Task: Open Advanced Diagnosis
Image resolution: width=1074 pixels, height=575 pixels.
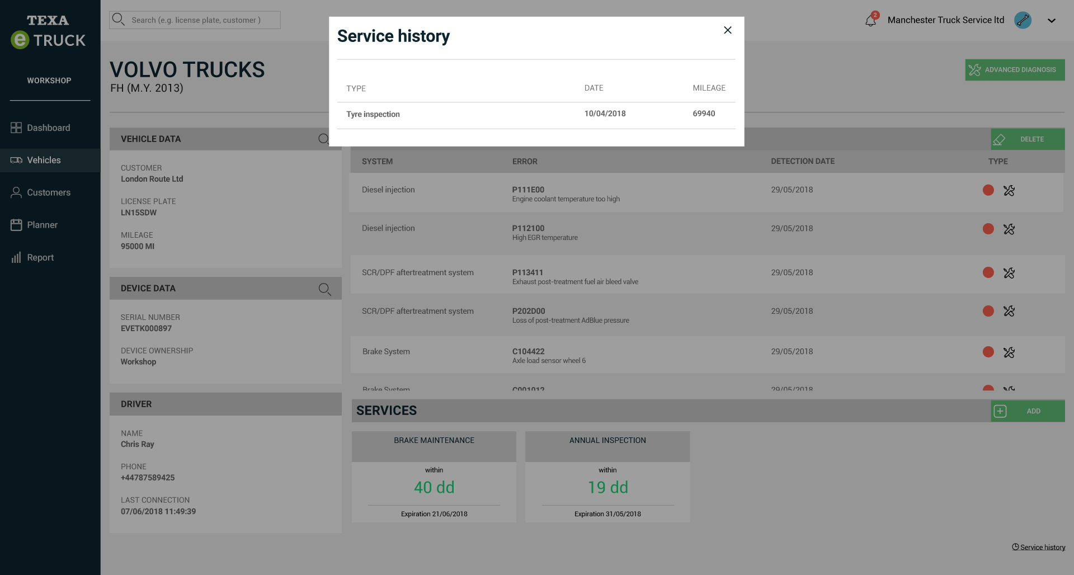Action: tap(1015, 70)
